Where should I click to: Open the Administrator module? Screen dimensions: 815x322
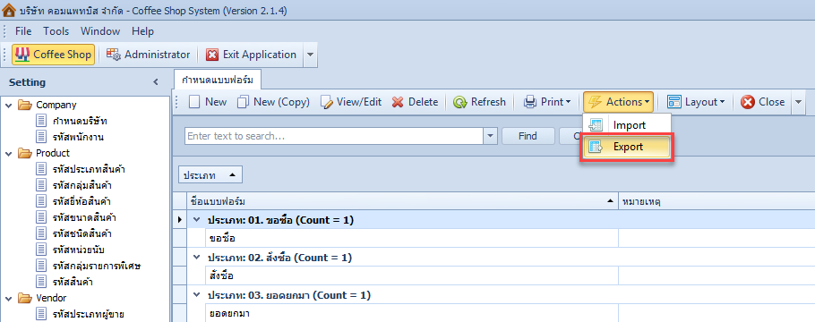pos(148,55)
